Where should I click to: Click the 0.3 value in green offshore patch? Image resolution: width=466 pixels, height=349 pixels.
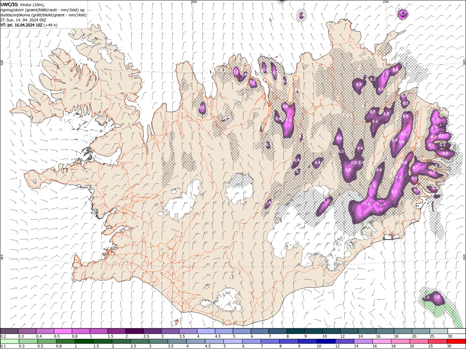427,297
